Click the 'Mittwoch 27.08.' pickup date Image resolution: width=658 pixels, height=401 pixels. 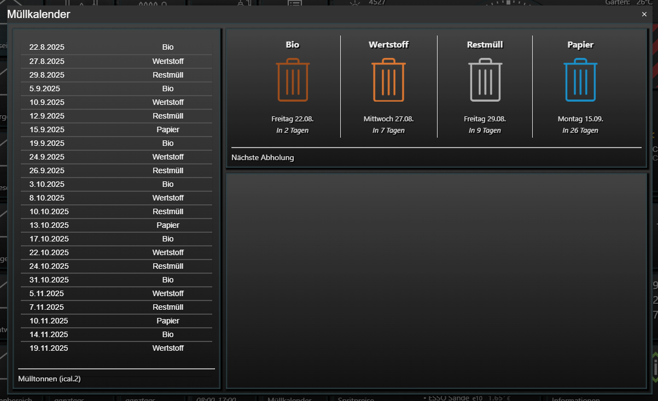[388, 119]
